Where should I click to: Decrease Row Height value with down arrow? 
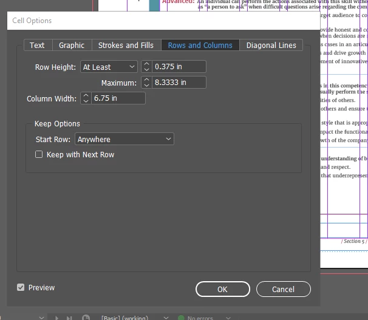click(x=146, y=69)
